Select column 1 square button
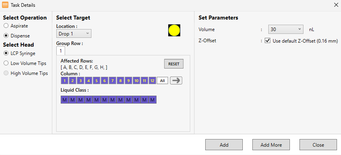 coord(65,81)
